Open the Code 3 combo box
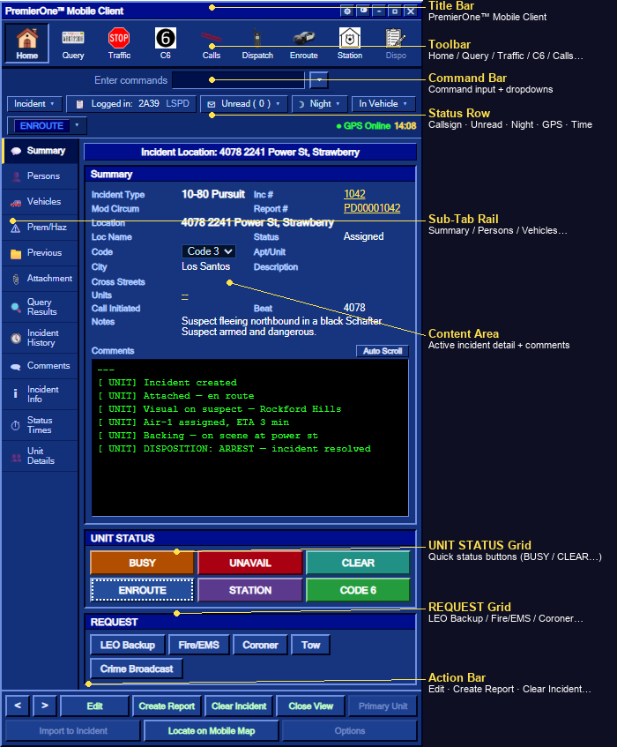This screenshot has height=747, width=617. 209,251
